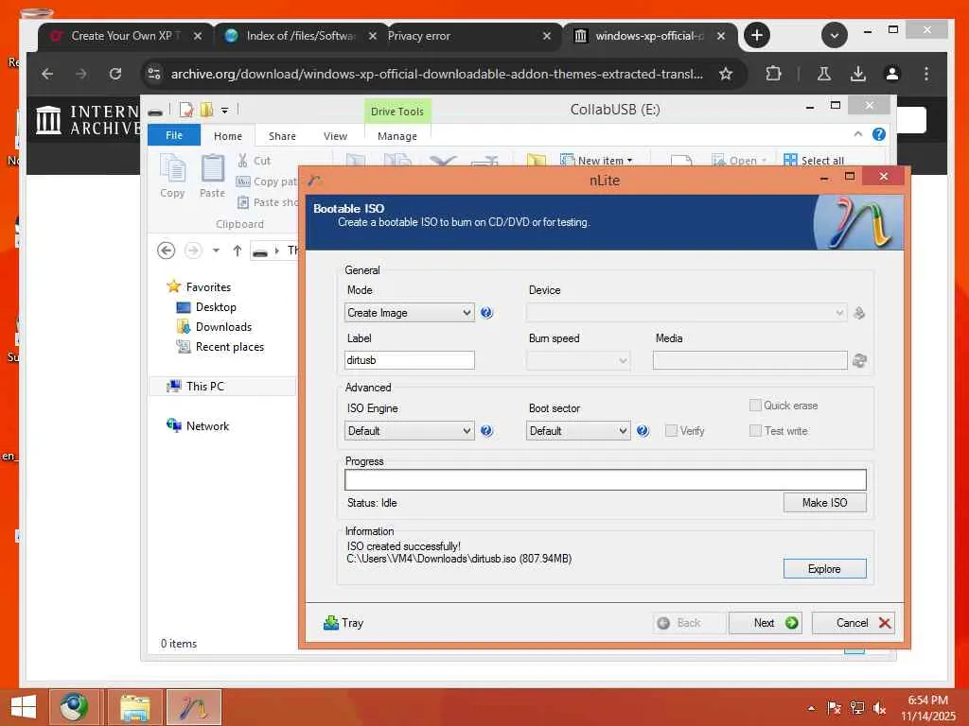Open Device dropdown
This screenshot has height=726, width=969.
tap(686, 312)
